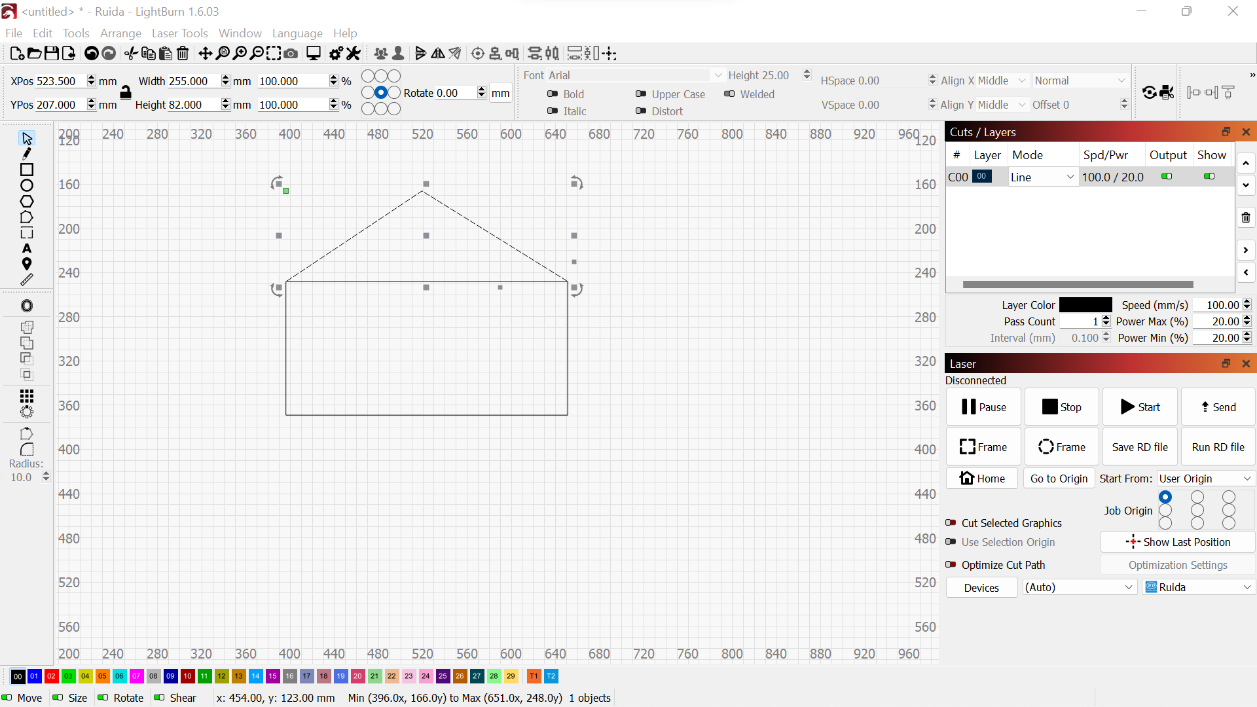
Task: Select the Draw Ellipse tool
Action: pos(27,186)
